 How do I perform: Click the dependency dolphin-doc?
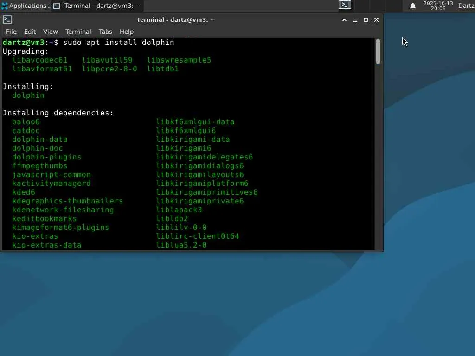(x=38, y=148)
